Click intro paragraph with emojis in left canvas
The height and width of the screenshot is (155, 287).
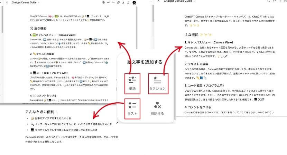[x=70, y=18]
